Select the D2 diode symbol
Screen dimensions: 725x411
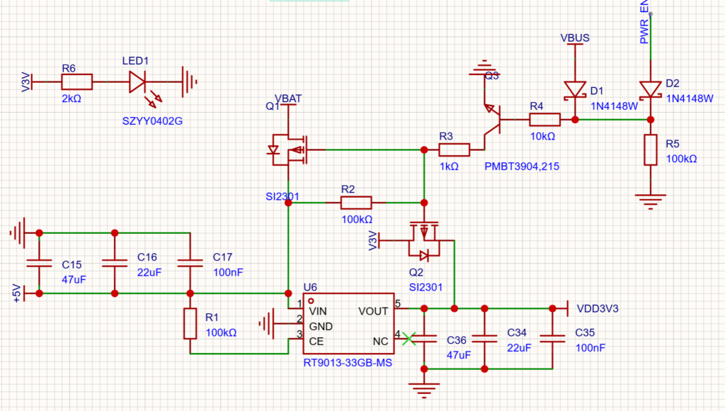650,90
